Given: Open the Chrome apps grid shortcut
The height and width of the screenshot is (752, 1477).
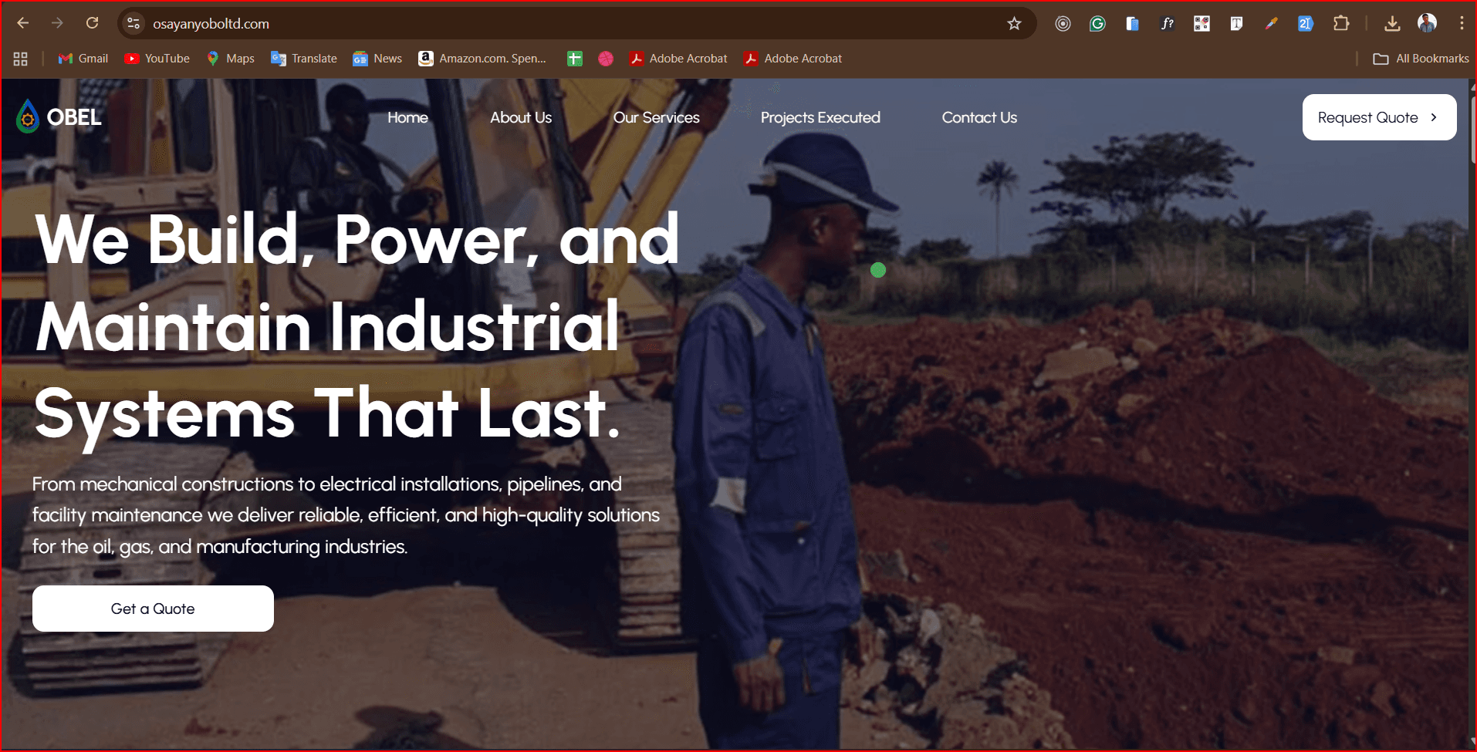Looking at the screenshot, I should click(21, 59).
